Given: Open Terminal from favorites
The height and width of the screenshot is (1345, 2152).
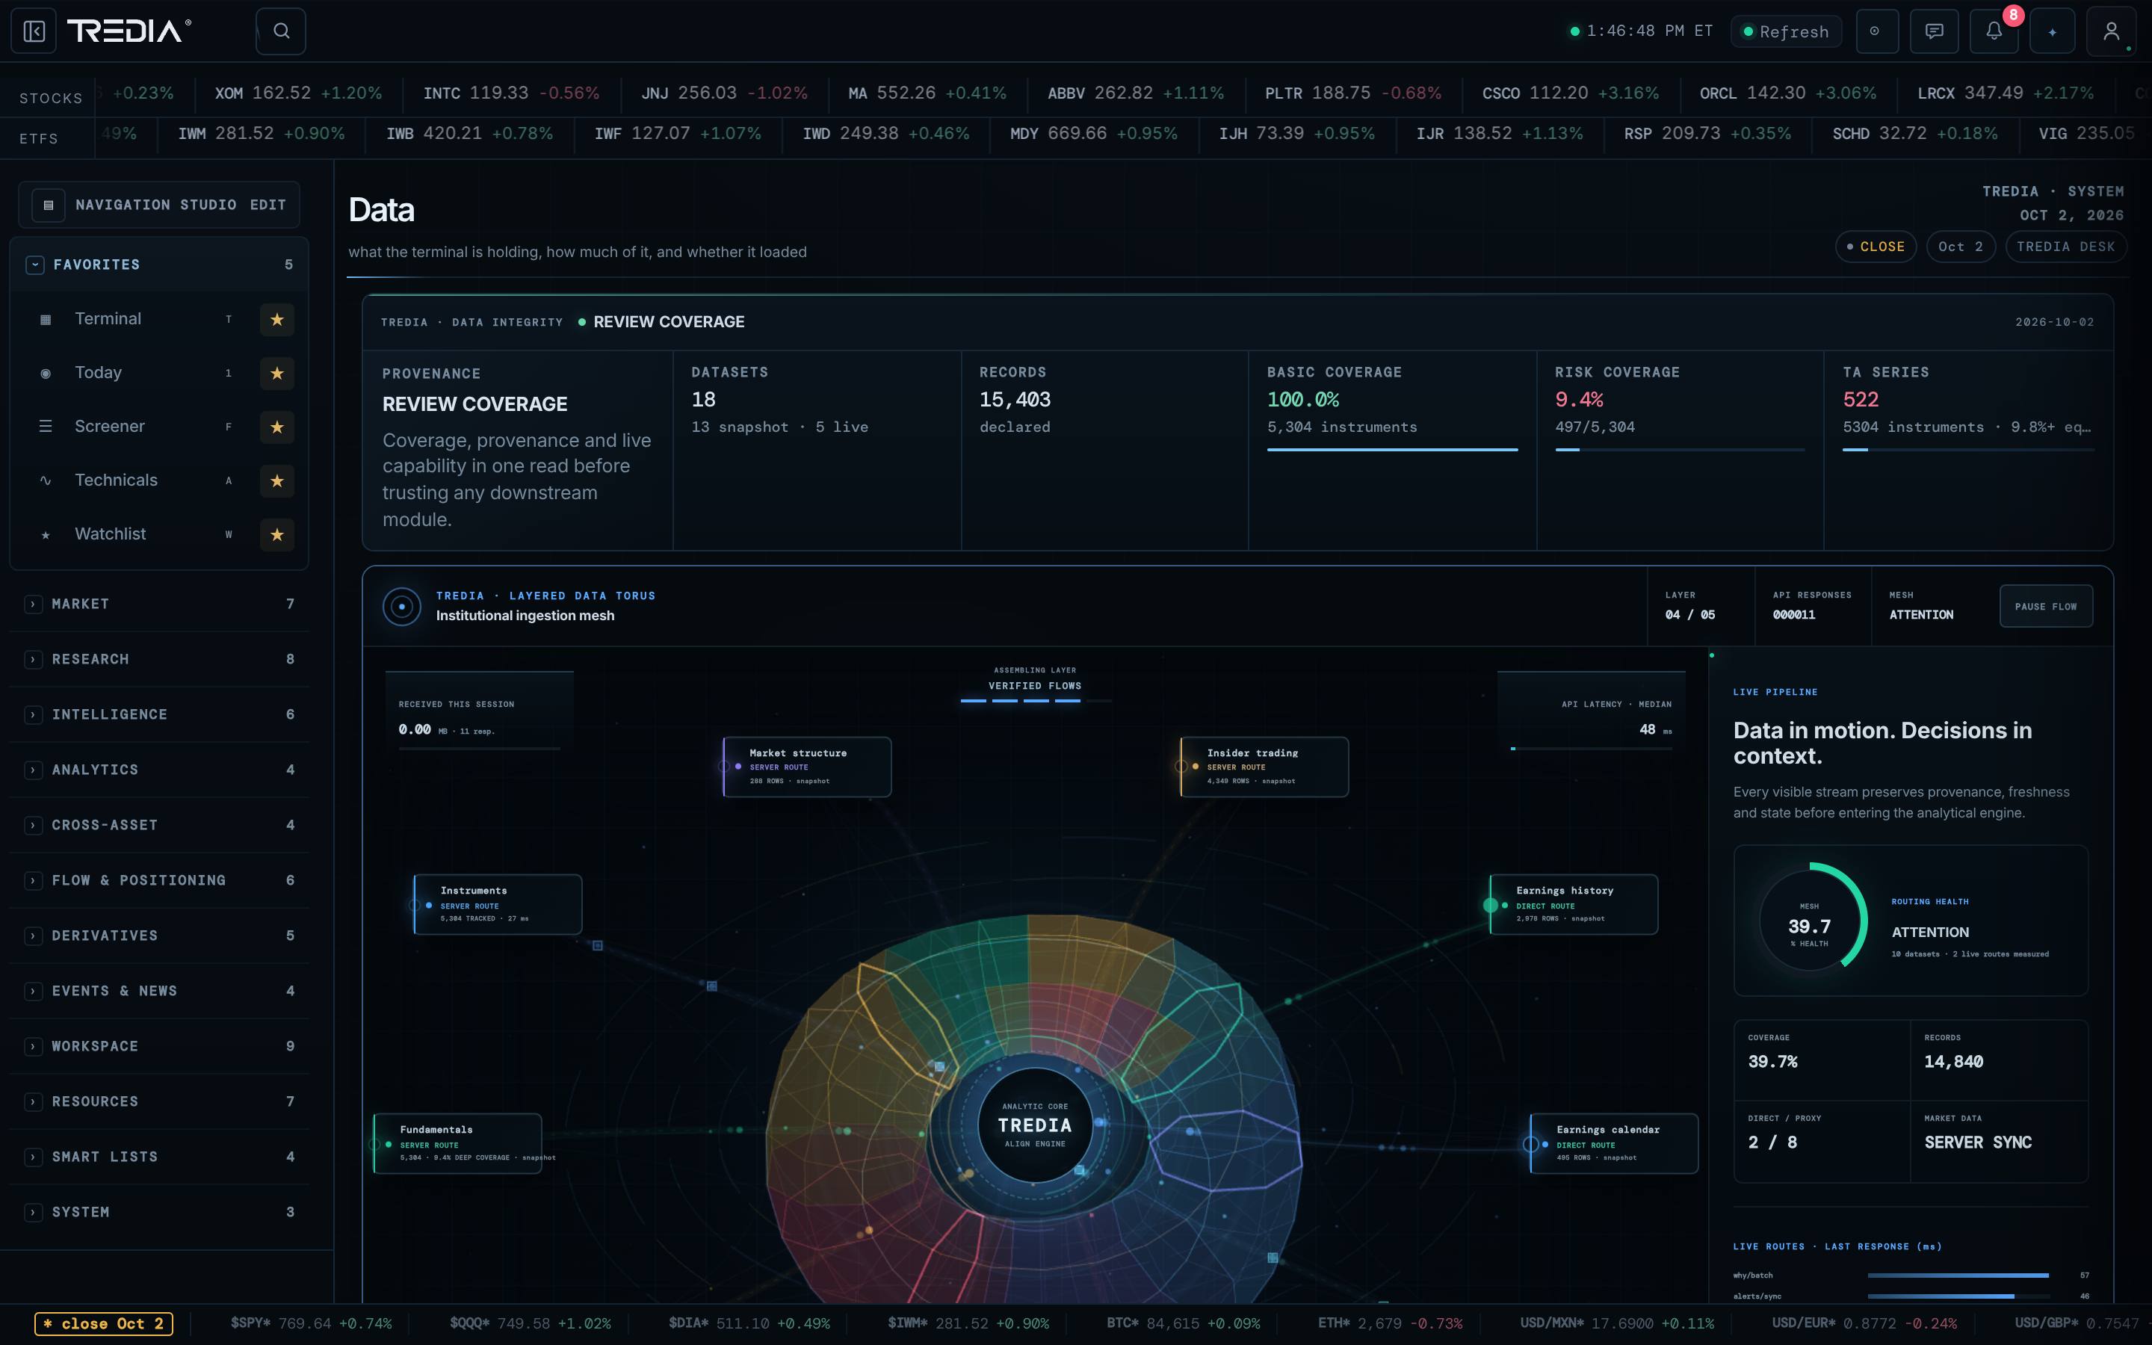Looking at the screenshot, I should [108, 318].
